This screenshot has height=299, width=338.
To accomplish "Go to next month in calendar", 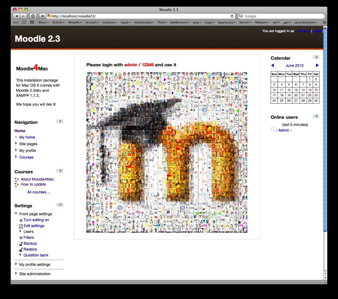I will (317, 65).
